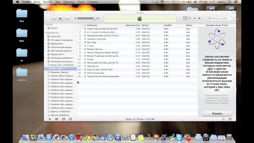Switch to grid view
The height and width of the screenshot is (143, 254).
(x=194, y=18)
